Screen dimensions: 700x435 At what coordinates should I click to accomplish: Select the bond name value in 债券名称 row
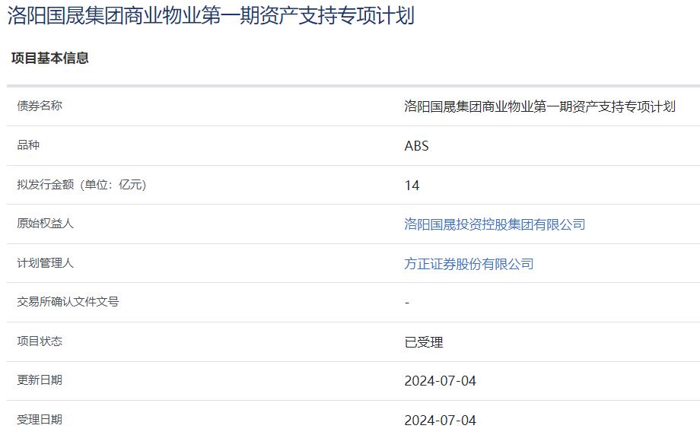[x=539, y=106]
